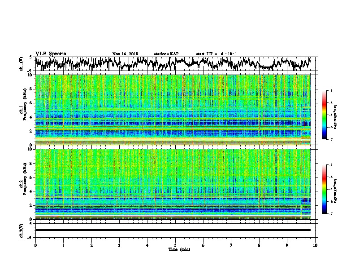Screen dimensions: 355x275
Task: Click the ch.1 spectrogram color scale bar
Action: pyautogui.click(x=325, y=115)
